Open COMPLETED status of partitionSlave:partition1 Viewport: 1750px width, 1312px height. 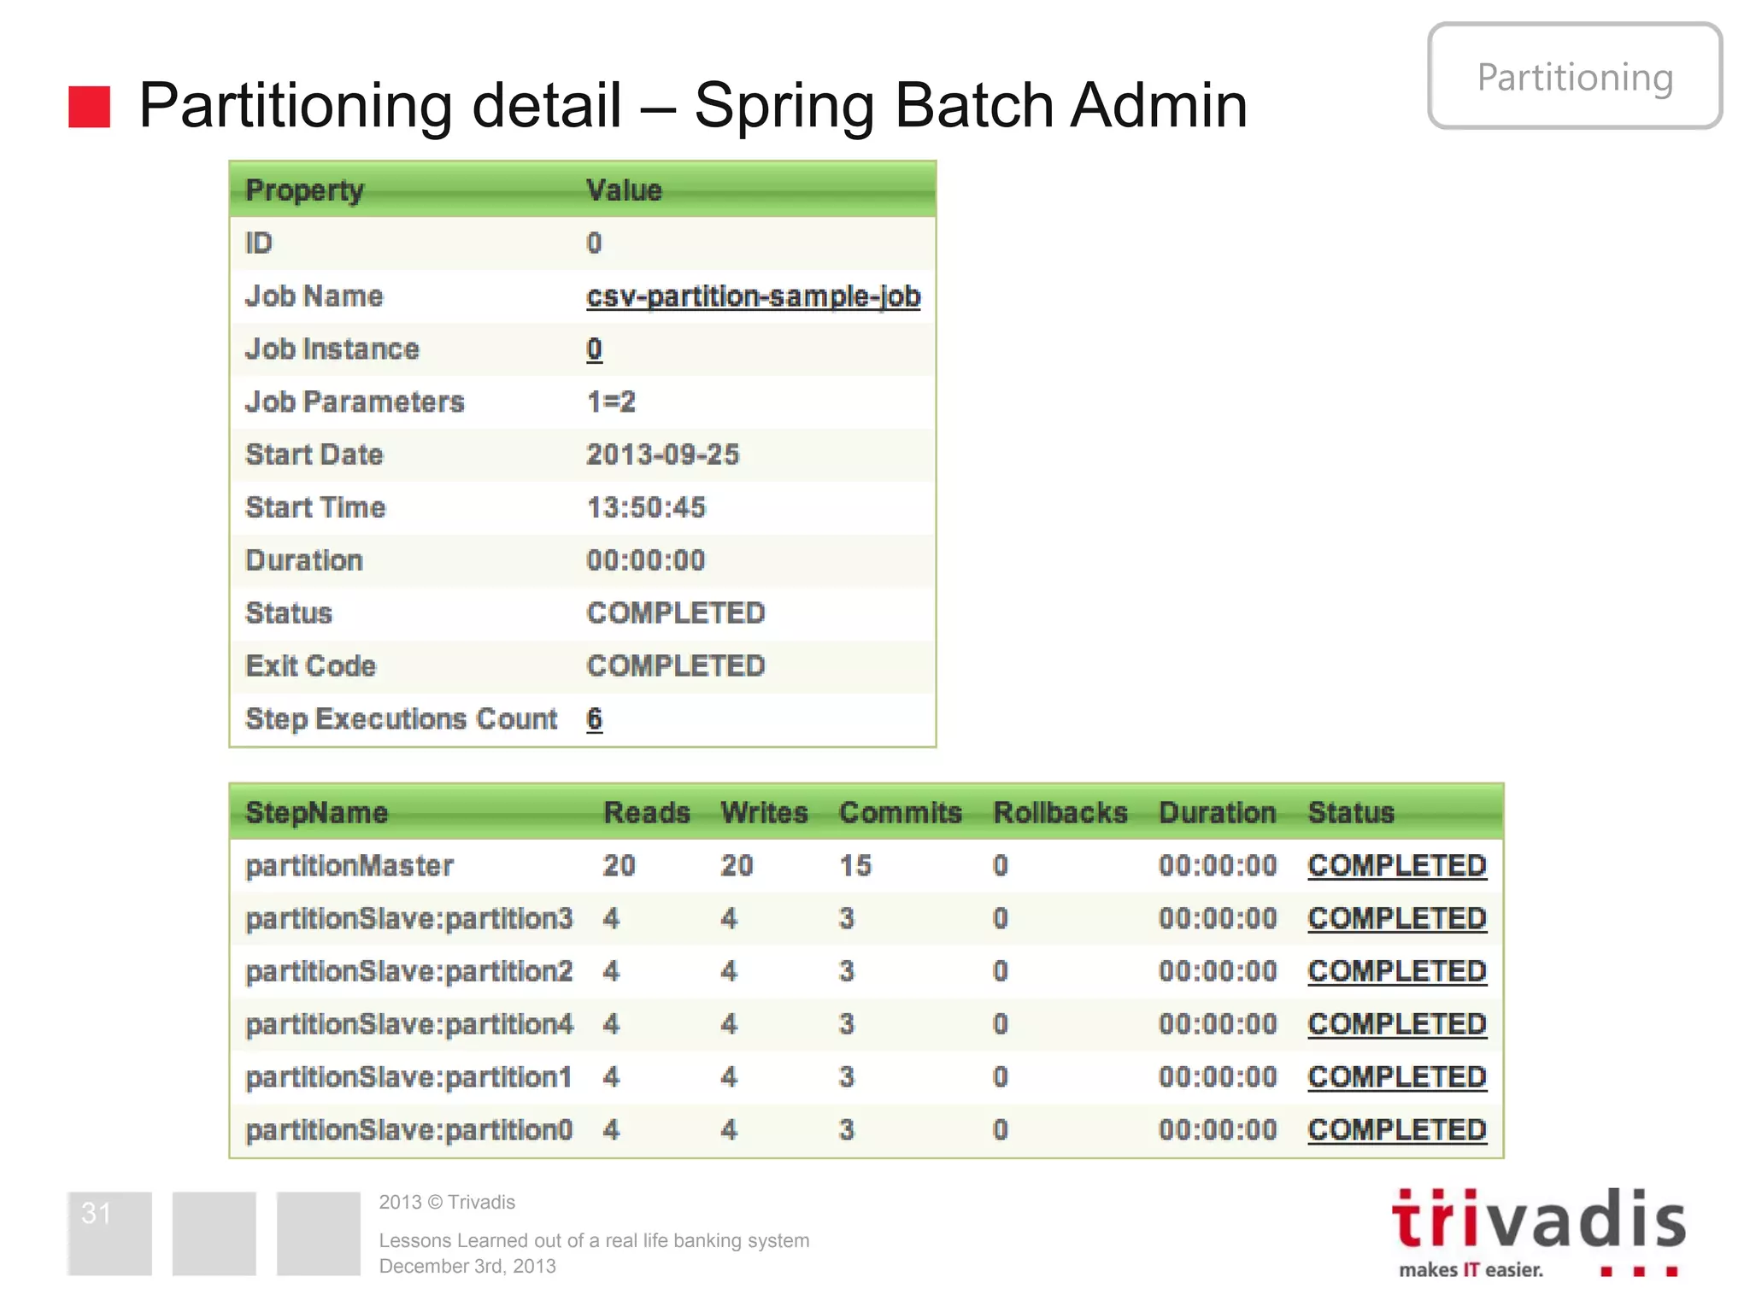[1397, 1077]
